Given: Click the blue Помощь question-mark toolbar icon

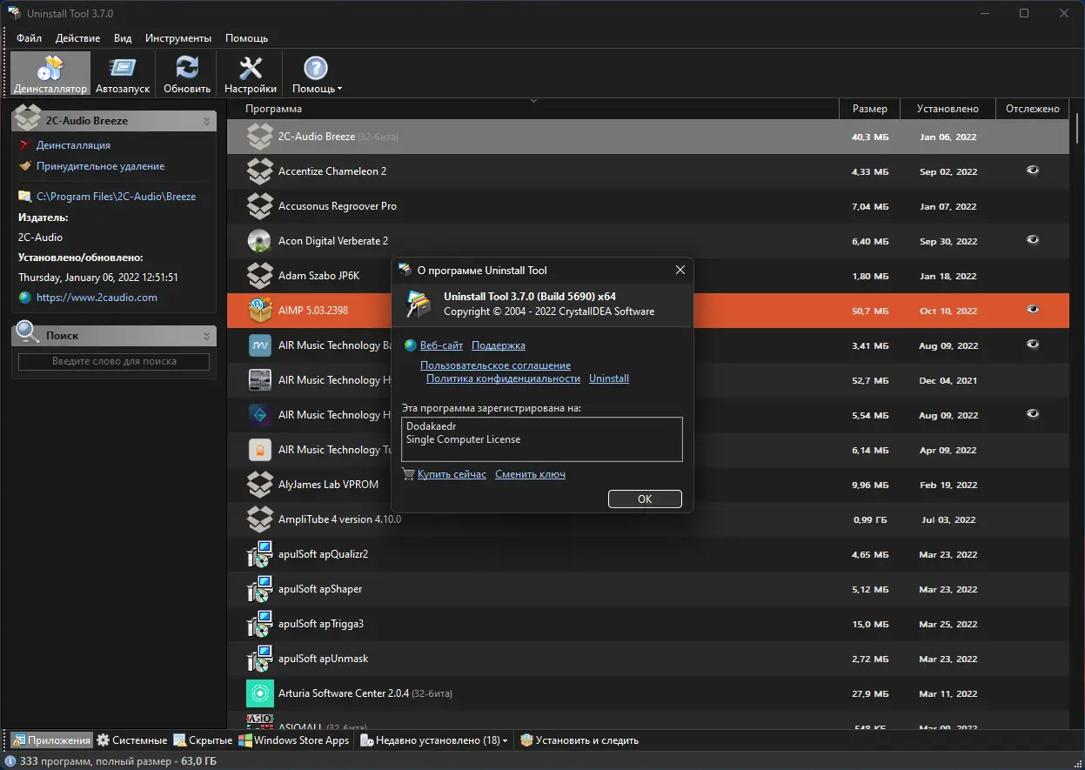Looking at the screenshot, I should pyautogui.click(x=314, y=67).
